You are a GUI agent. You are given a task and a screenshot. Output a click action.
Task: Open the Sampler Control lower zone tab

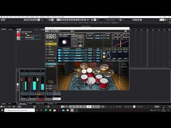tap(40, 104)
